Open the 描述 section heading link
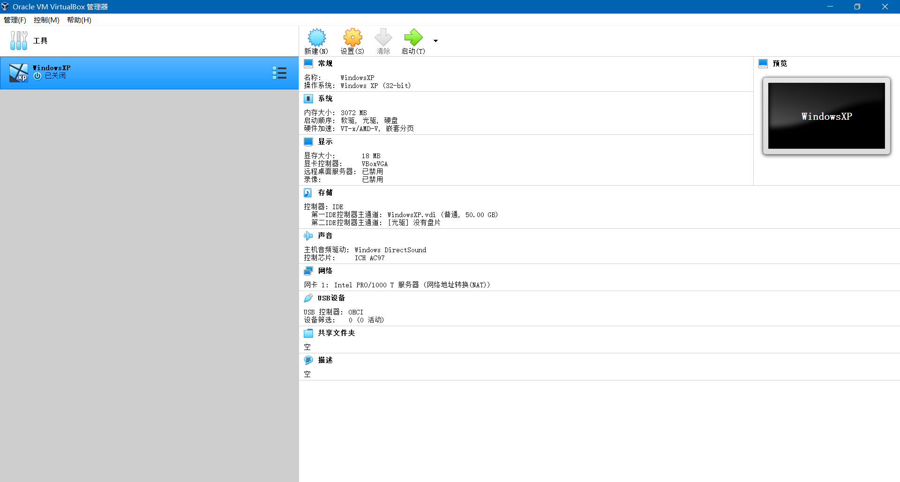The height and width of the screenshot is (482, 900). click(x=325, y=360)
